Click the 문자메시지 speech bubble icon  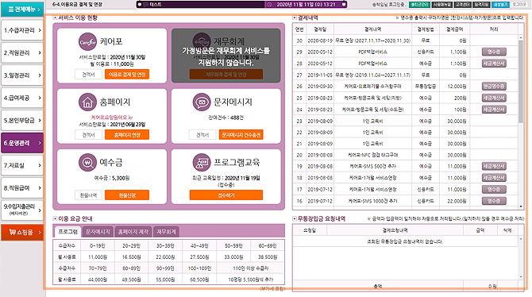(202, 102)
